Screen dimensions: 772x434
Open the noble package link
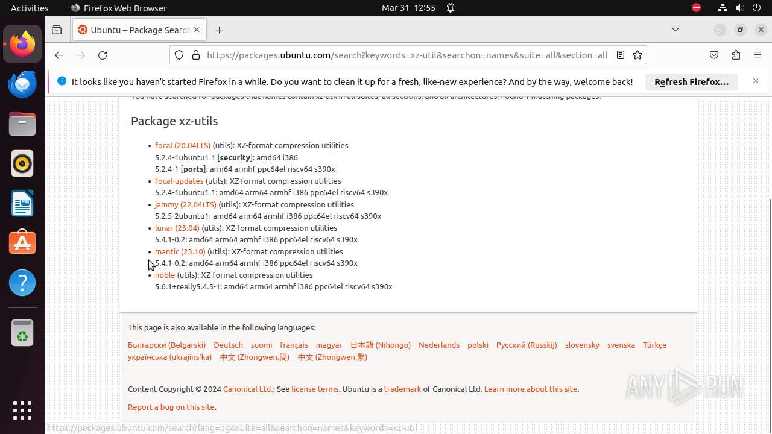[165, 275]
